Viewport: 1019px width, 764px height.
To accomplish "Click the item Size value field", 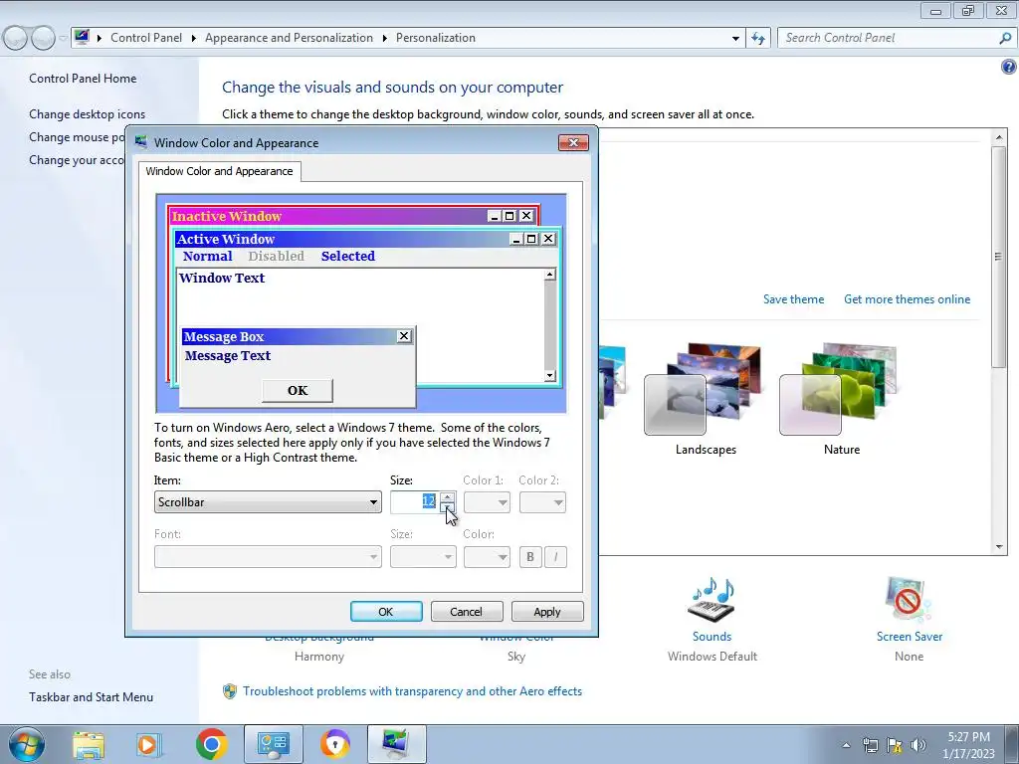I will (415, 502).
